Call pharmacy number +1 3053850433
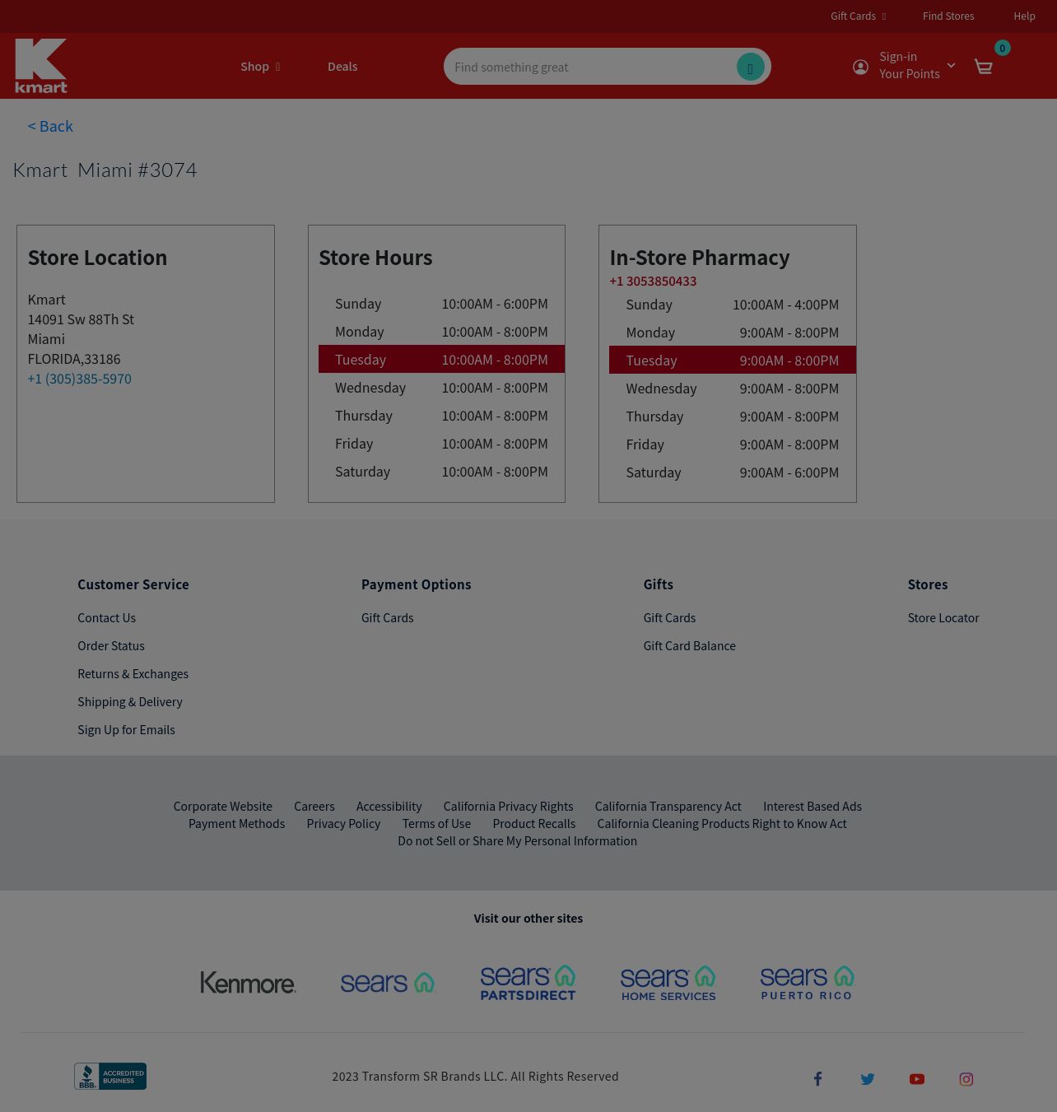 [653, 281]
